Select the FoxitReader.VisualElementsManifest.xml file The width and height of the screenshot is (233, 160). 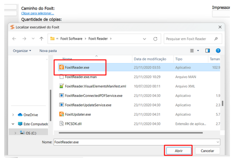pyautogui.click(x=95, y=86)
